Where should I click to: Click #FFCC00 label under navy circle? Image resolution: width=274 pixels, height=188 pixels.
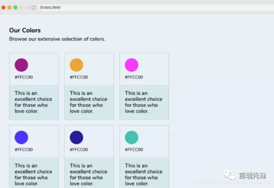point(79,150)
